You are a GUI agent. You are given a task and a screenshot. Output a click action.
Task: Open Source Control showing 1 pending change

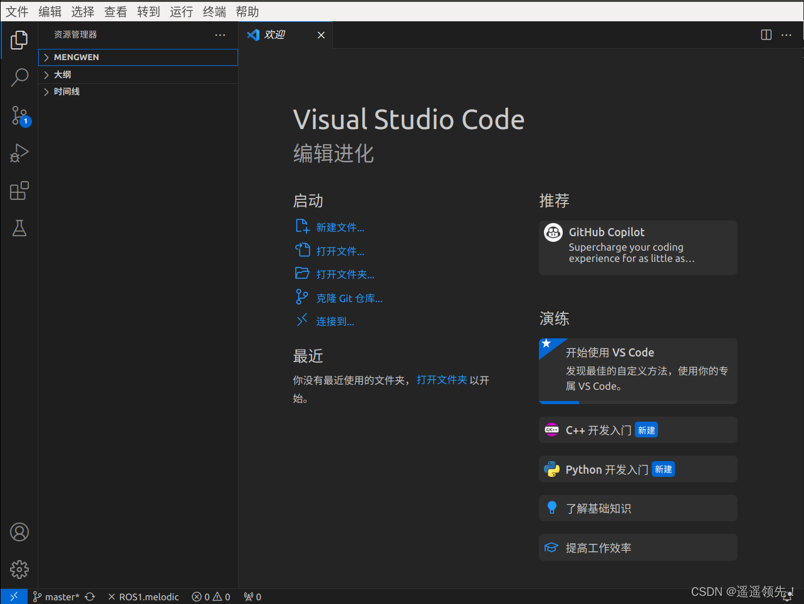19,115
